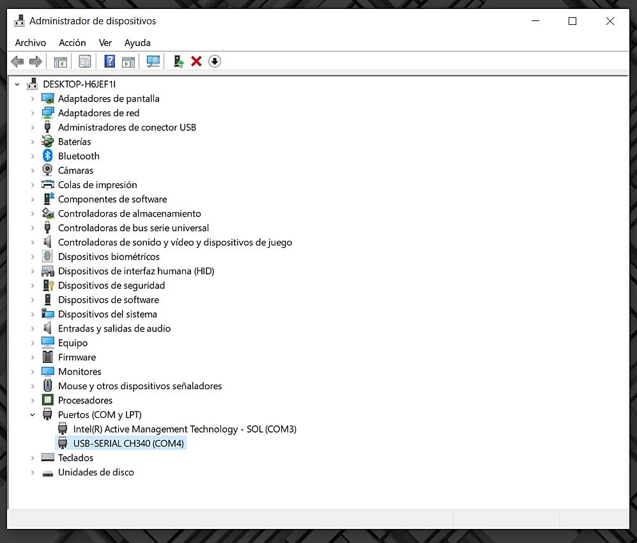
Task: Click the Forward navigation arrow in the toolbar
Action: coord(36,61)
